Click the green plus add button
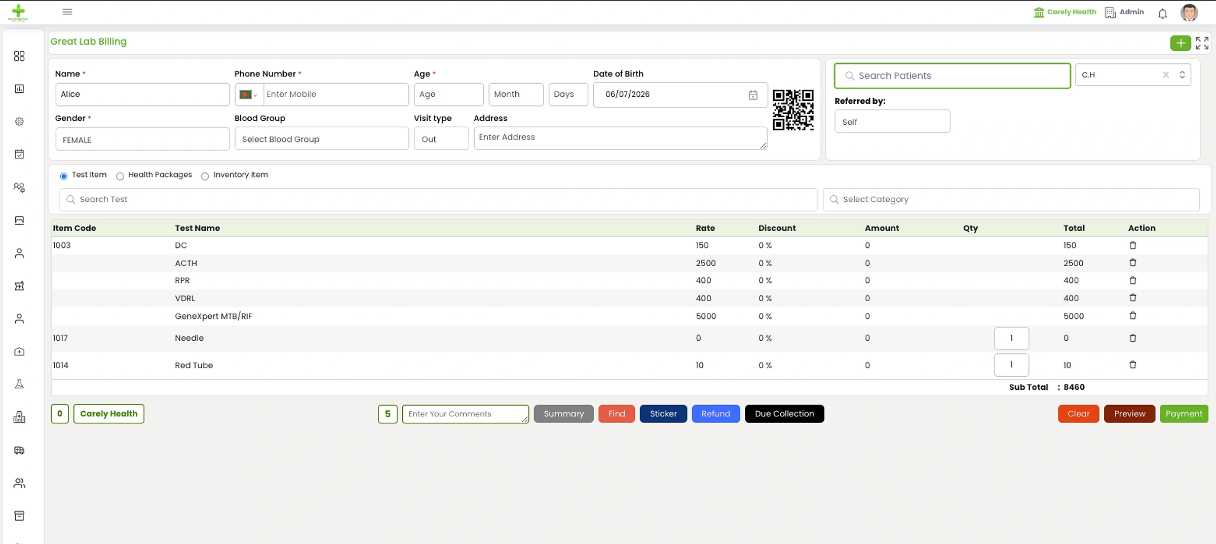Image resolution: width=1216 pixels, height=544 pixels. click(x=1181, y=43)
